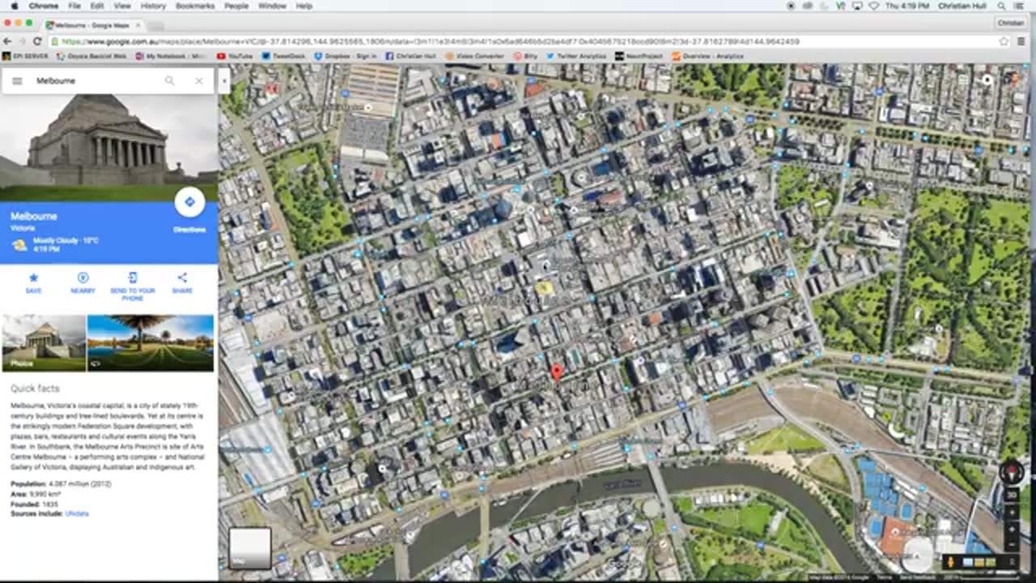
Task: Click the AirPlay display icon in menu bar
Action: point(856,6)
